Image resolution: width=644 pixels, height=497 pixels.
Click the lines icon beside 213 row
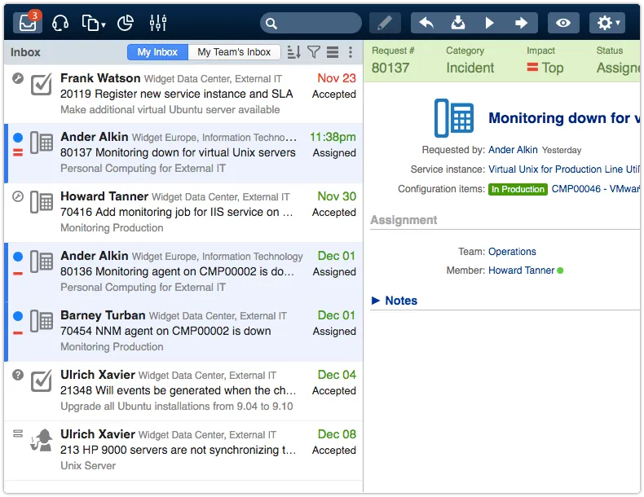click(18, 433)
